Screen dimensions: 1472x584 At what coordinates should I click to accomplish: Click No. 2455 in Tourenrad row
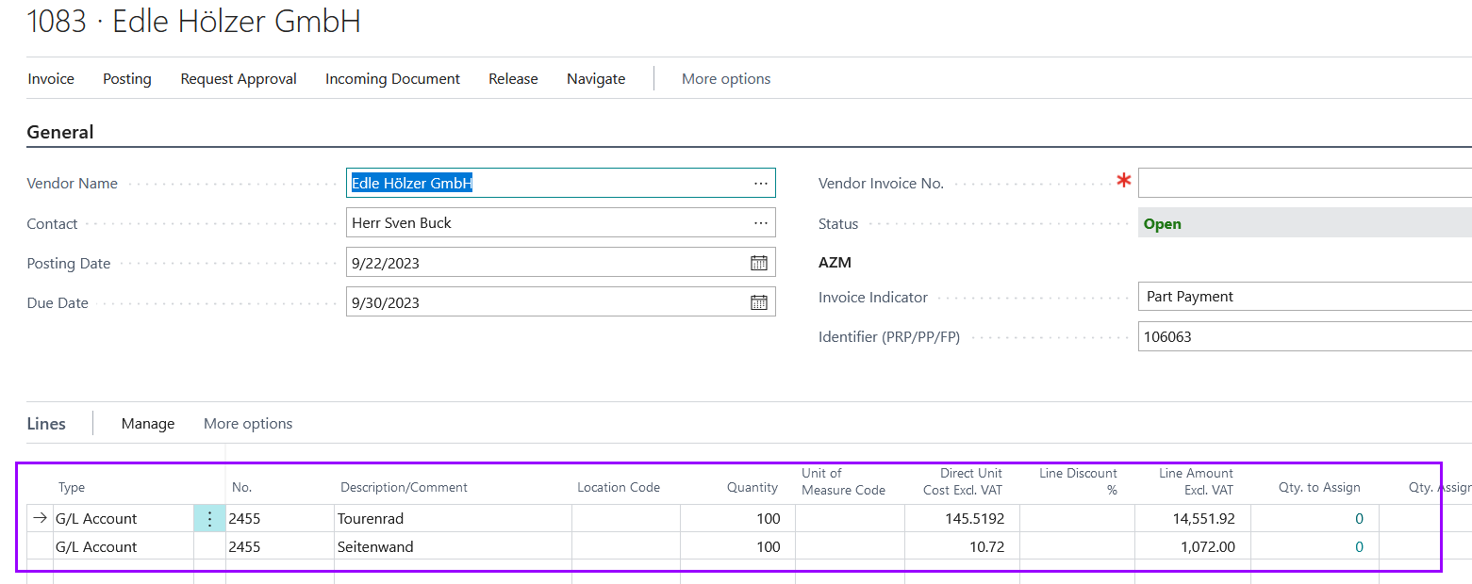coord(280,519)
